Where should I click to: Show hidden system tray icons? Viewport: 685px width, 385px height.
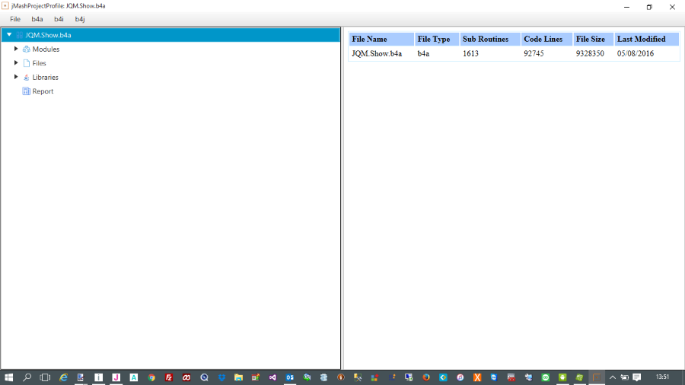tap(613, 377)
